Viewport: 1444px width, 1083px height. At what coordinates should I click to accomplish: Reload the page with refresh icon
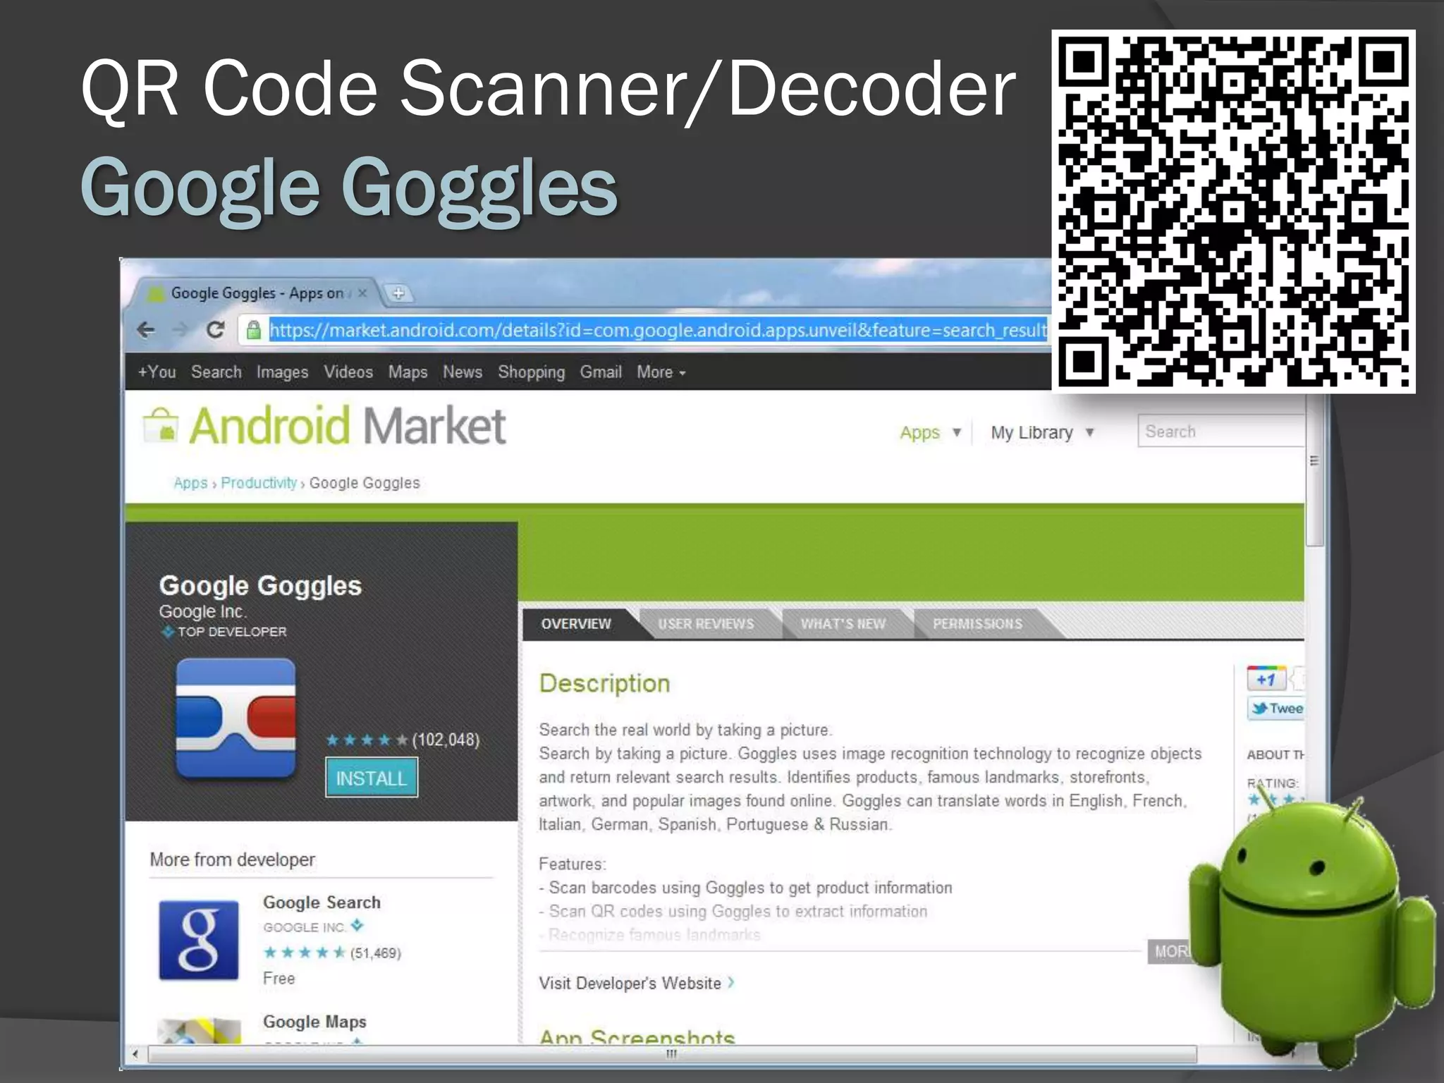point(215,329)
